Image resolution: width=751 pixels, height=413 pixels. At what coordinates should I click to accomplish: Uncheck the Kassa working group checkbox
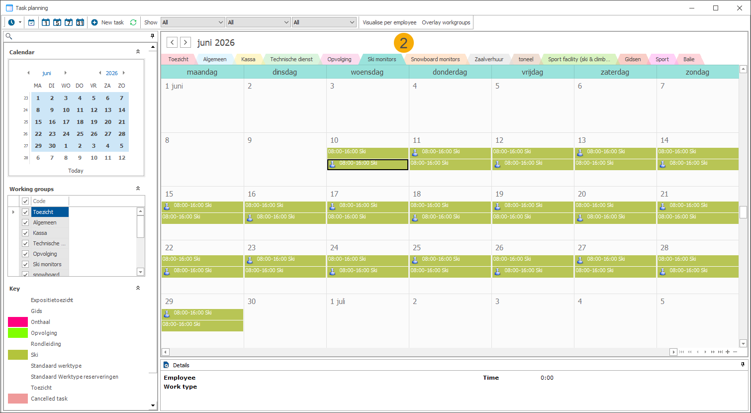pos(25,233)
